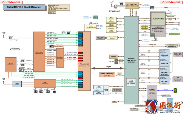Screen dimensions: 183x115
Task: Click the Prox sensor box
Action: (111, 21)
